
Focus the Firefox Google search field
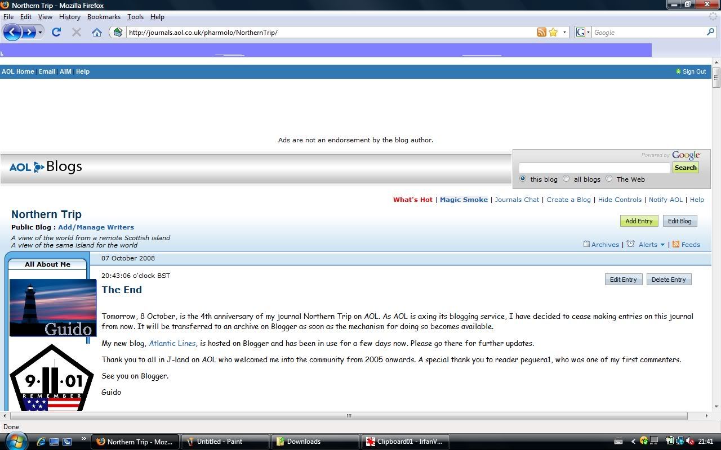pos(648,32)
